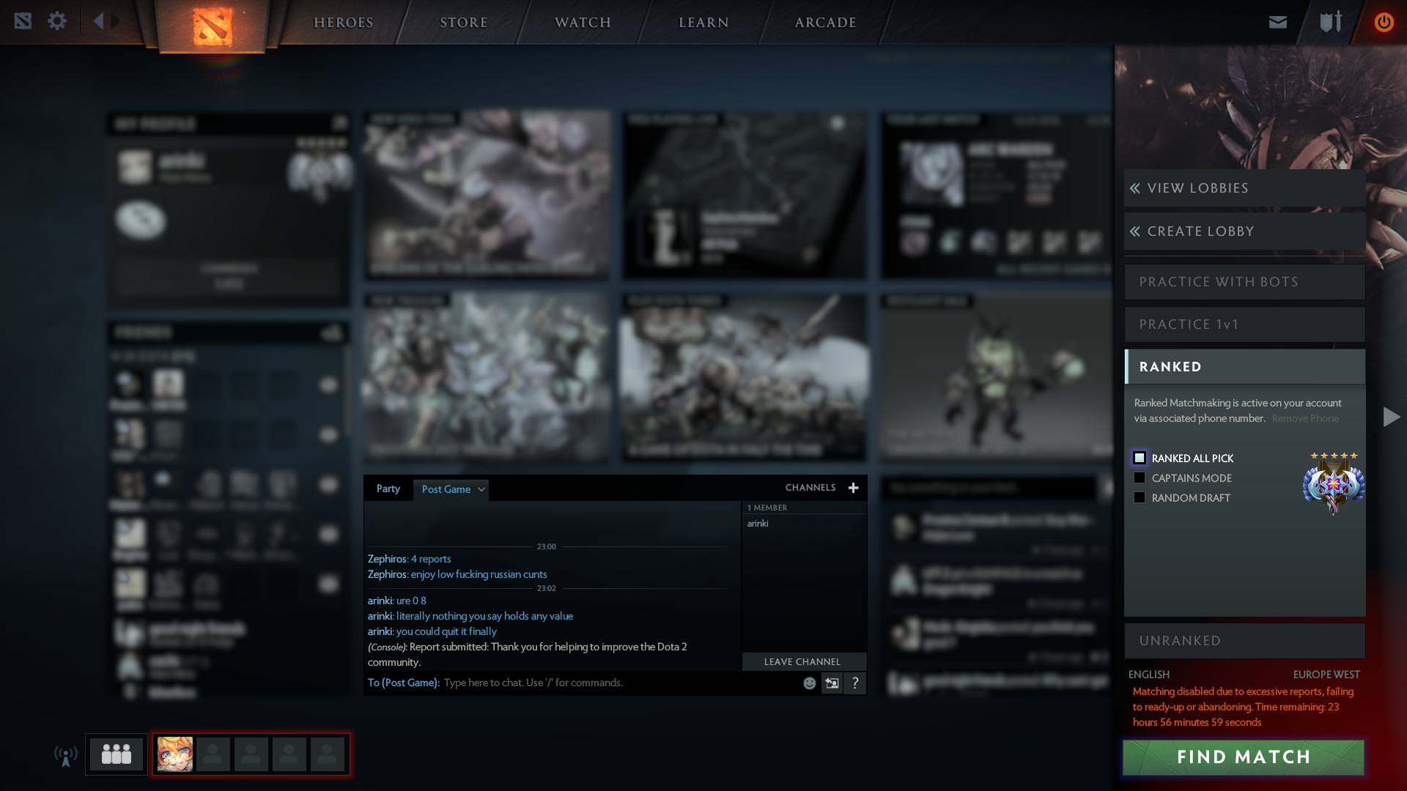Click the matching disabled warning text
Screen dimensions: 1407x791
click(x=1244, y=707)
